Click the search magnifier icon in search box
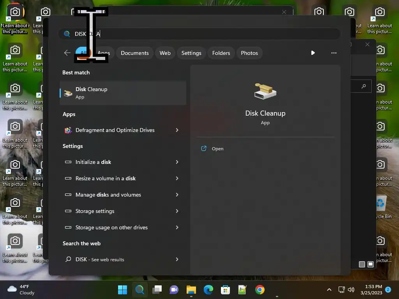This screenshot has height=299, width=399. (x=67, y=34)
